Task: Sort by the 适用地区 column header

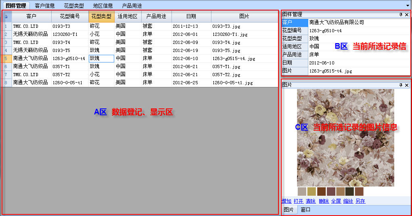Action: (128, 17)
